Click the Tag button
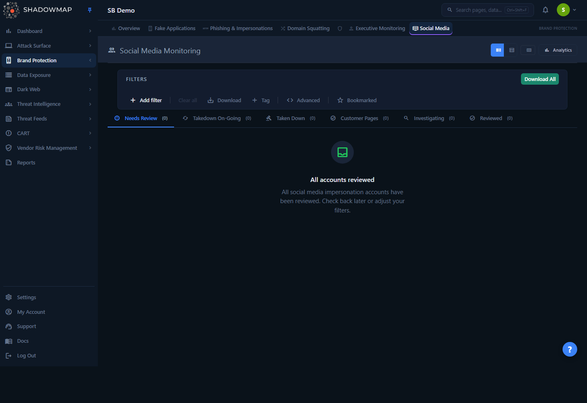 click(261, 100)
